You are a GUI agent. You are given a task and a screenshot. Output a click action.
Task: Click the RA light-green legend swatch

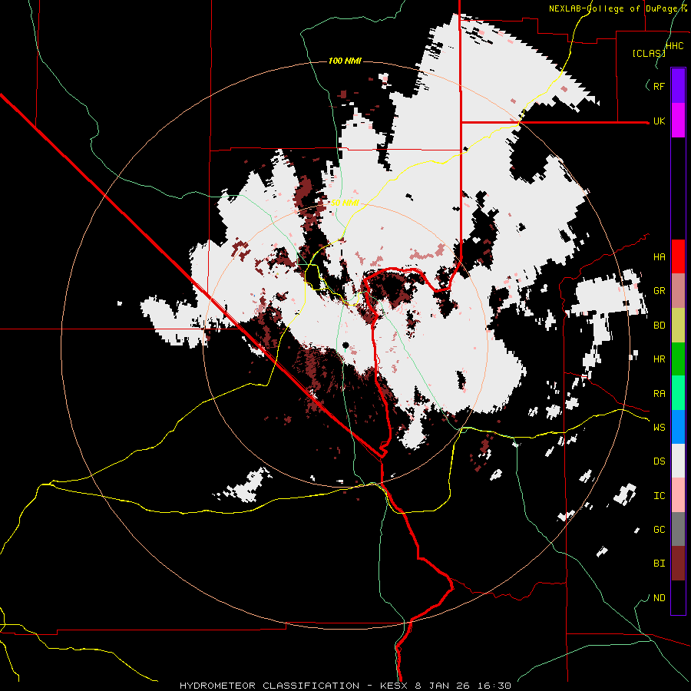pyautogui.click(x=678, y=393)
